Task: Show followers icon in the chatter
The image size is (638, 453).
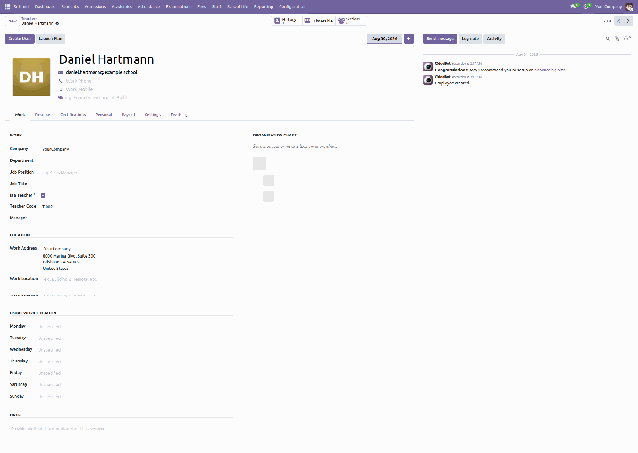Action: (x=627, y=39)
